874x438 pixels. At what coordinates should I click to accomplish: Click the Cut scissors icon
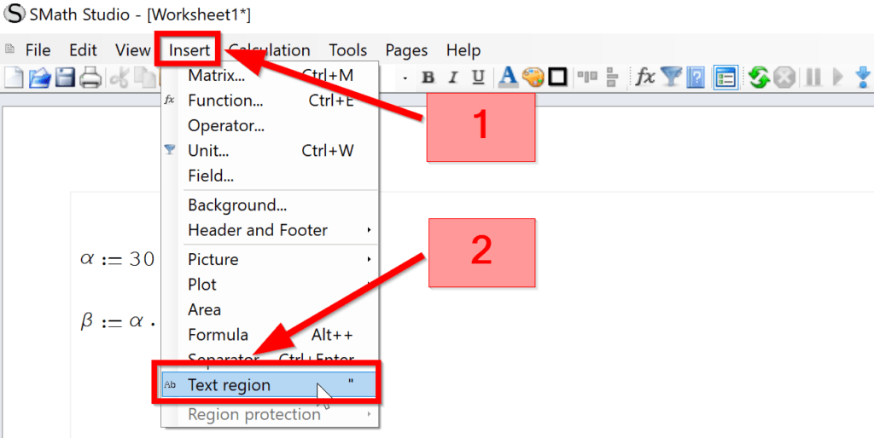(x=119, y=78)
